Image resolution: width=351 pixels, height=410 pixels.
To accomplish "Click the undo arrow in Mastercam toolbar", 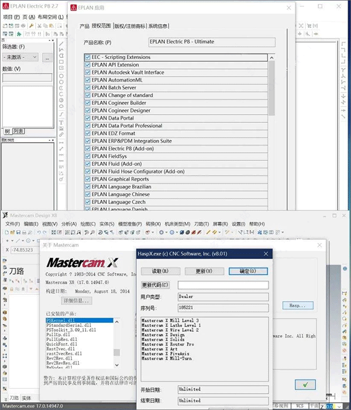I will pos(39,232).
